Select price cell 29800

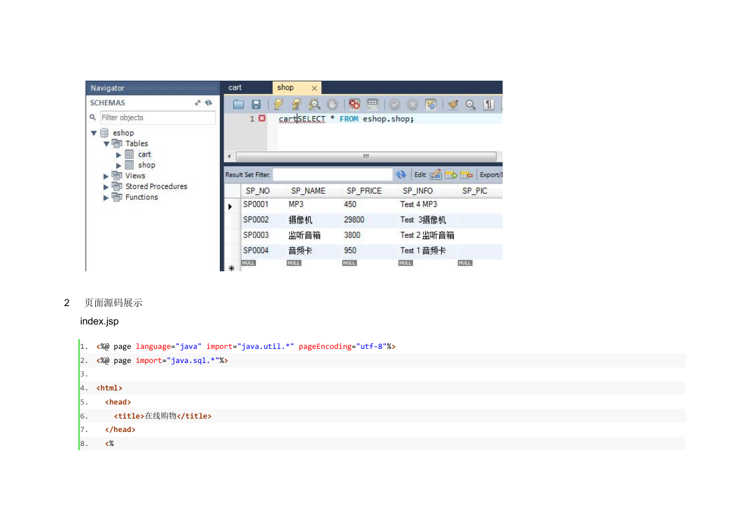tap(354, 219)
